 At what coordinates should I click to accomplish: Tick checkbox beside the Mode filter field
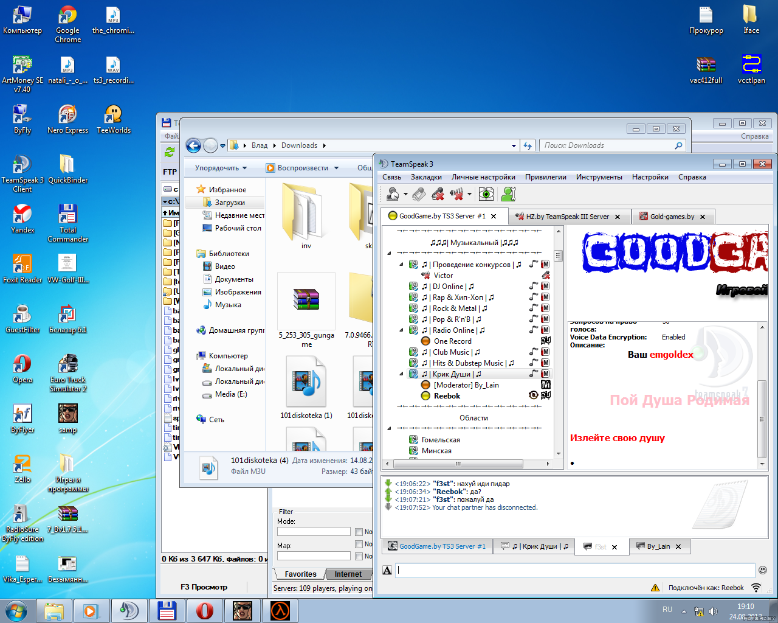coord(359,532)
